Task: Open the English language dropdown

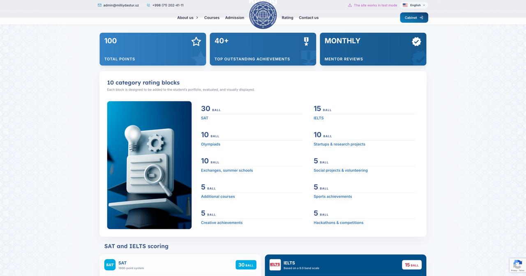Action: [x=414, y=5]
